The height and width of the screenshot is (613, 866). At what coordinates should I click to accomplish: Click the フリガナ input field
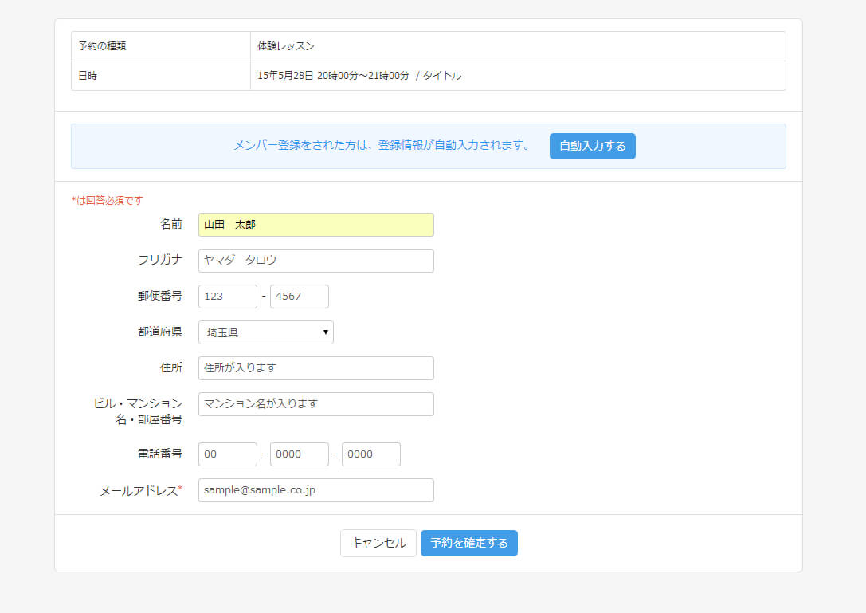[315, 261]
